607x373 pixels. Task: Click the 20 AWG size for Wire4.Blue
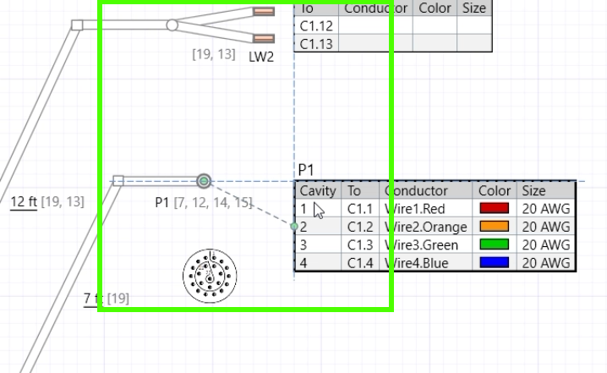[546, 263]
